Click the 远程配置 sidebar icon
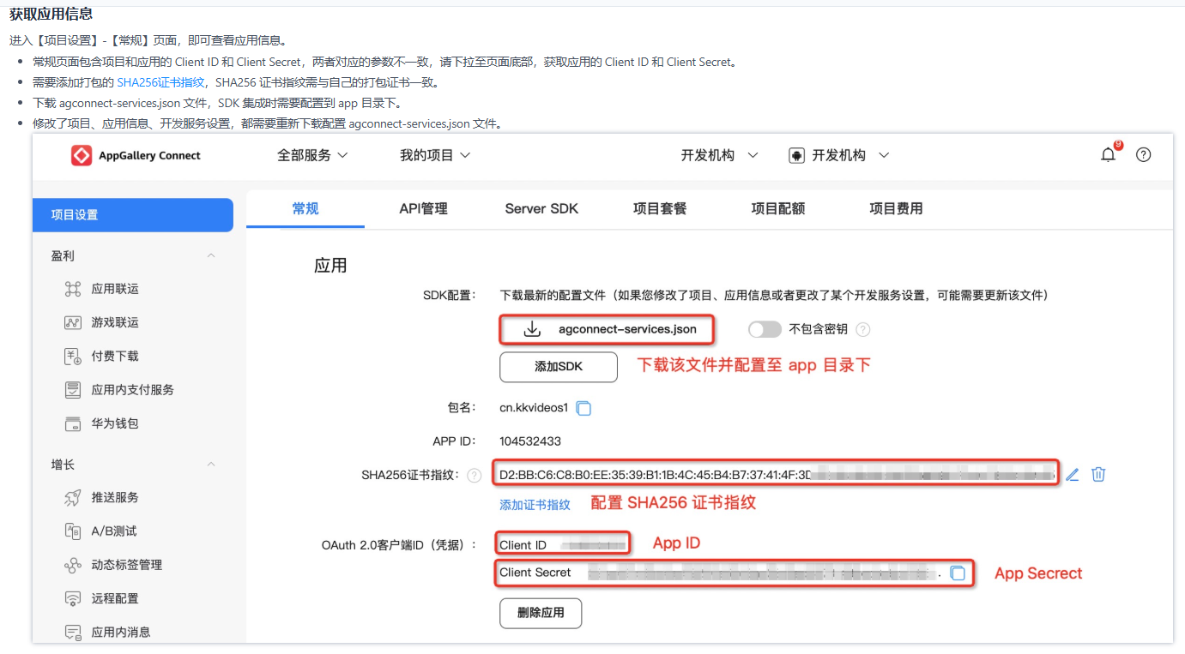Image resolution: width=1185 pixels, height=654 pixels. pyautogui.click(x=73, y=598)
